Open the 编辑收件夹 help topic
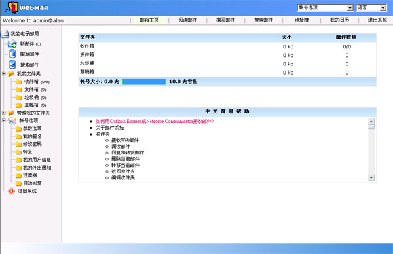 coord(123,177)
